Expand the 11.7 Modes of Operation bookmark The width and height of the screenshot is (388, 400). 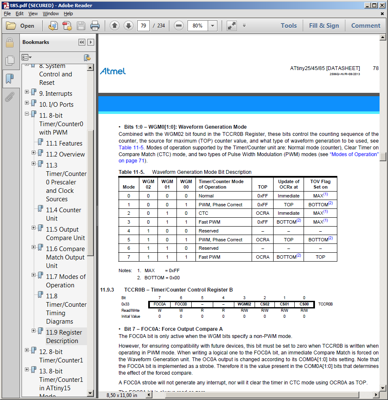33,275
